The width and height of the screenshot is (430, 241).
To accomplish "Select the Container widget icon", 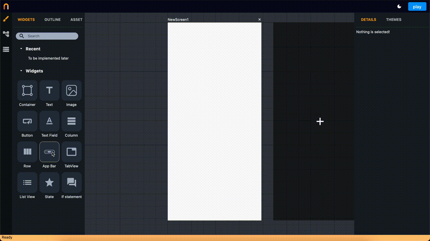I will [x=27, y=90].
